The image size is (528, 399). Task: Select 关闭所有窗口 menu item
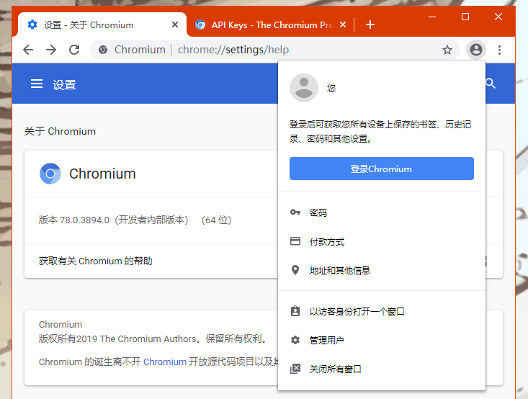tap(336, 369)
